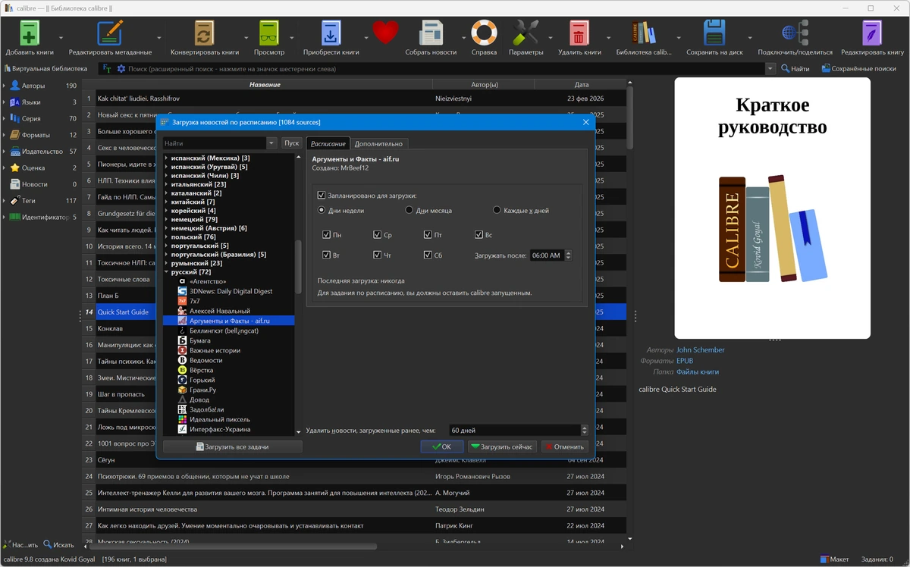Screen dimensions: 910x567
Task: Open John Schember author link
Action: [x=701, y=350]
